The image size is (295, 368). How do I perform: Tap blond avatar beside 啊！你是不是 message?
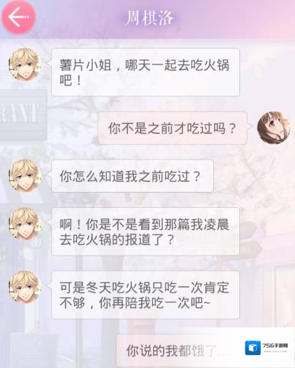[25, 225]
